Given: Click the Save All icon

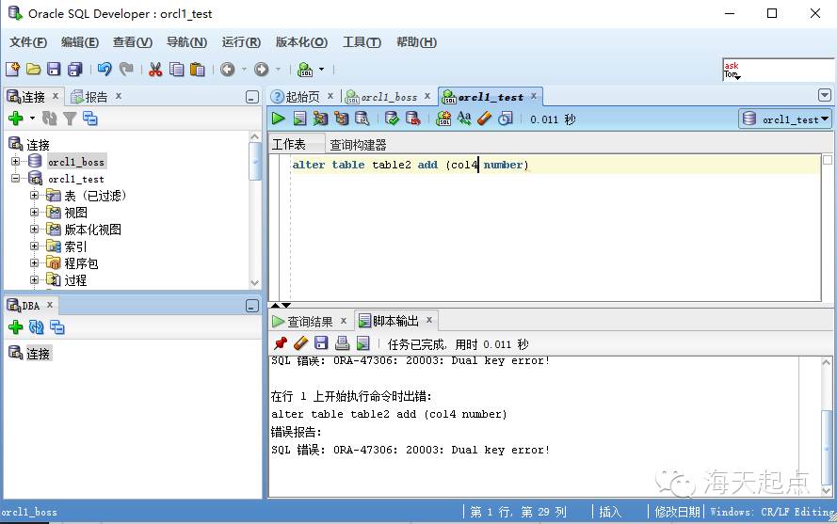Looking at the screenshot, I should pyautogui.click(x=74, y=69).
